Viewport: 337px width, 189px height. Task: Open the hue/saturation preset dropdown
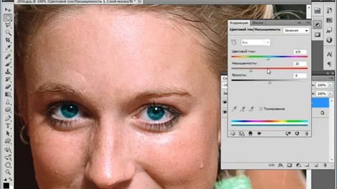[296, 30]
